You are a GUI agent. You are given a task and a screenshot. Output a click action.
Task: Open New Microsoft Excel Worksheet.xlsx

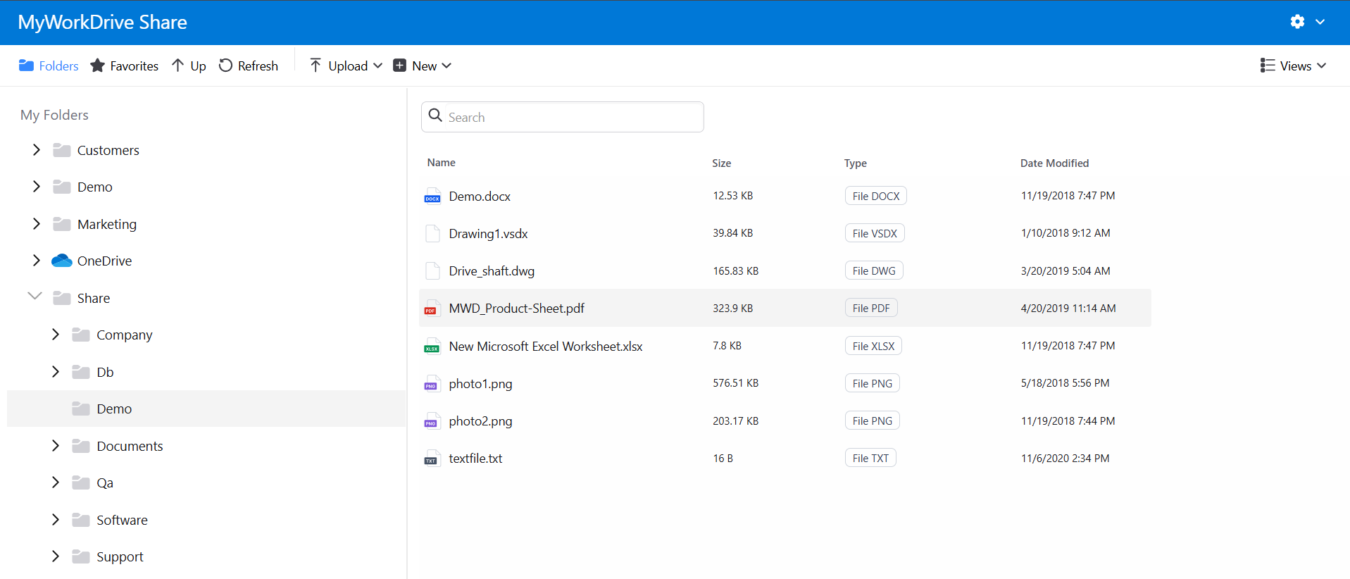click(x=546, y=346)
